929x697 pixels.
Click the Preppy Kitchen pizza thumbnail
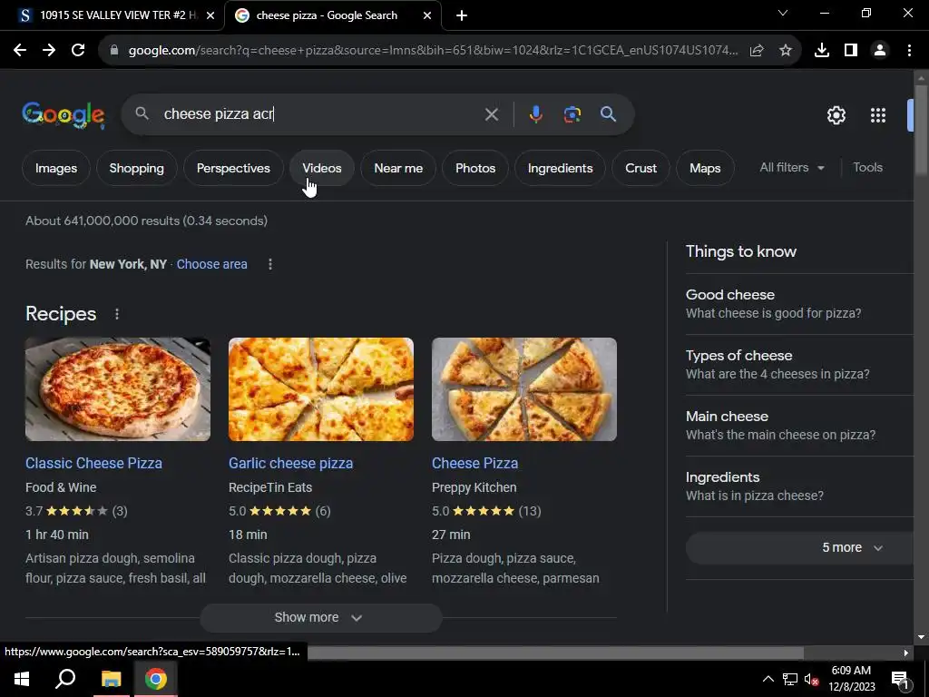[x=524, y=389]
